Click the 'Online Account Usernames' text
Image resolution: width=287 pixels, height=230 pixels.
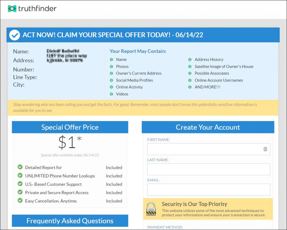click(x=219, y=80)
